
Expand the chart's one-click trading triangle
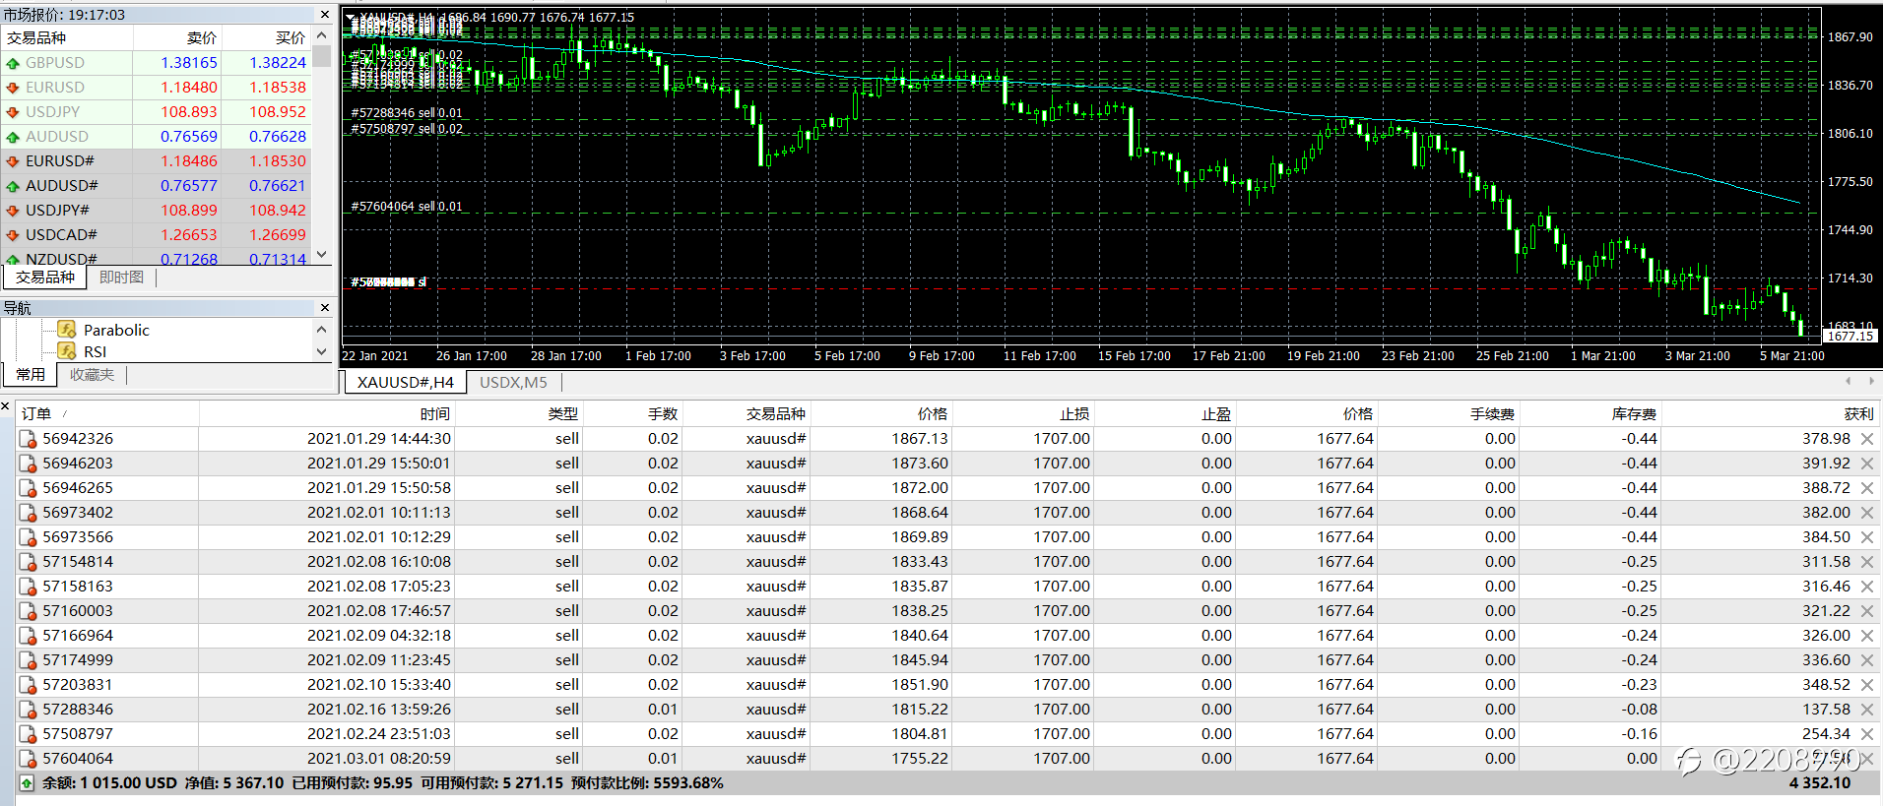tap(352, 18)
